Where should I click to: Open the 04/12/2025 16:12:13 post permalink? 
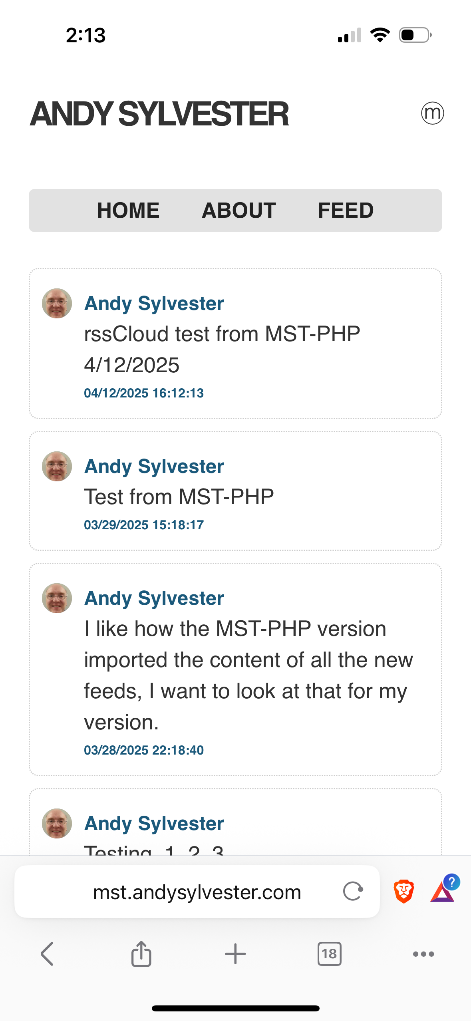coord(144,393)
